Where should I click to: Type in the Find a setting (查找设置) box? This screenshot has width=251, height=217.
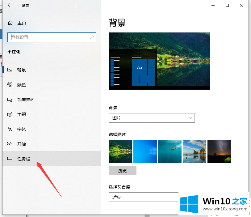tap(49, 37)
